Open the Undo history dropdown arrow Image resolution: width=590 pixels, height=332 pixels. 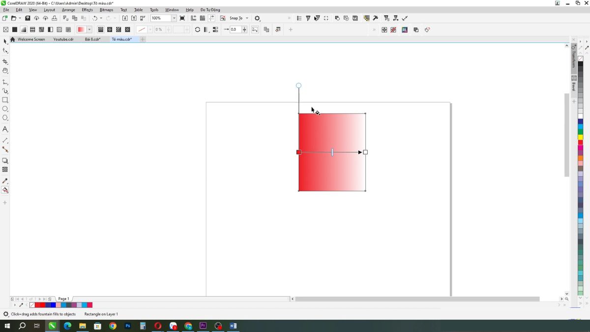click(x=102, y=18)
